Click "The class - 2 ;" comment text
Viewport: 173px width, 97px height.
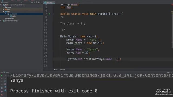pos(73,23)
